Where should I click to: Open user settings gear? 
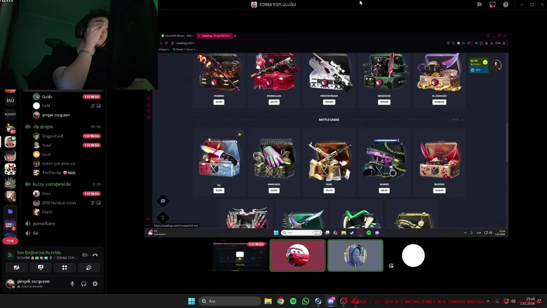click(x=95, y=284)
